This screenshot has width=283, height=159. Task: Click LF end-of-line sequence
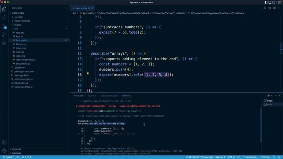(238, 157)
